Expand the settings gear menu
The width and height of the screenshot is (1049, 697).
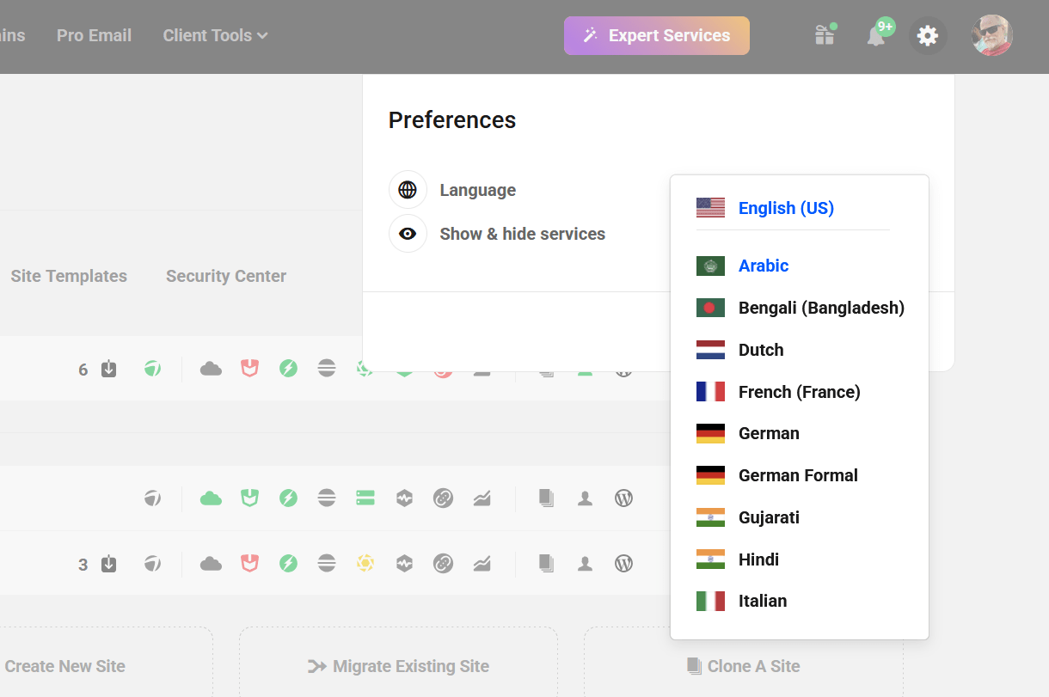pyautogui.click(x=928, y=35)
